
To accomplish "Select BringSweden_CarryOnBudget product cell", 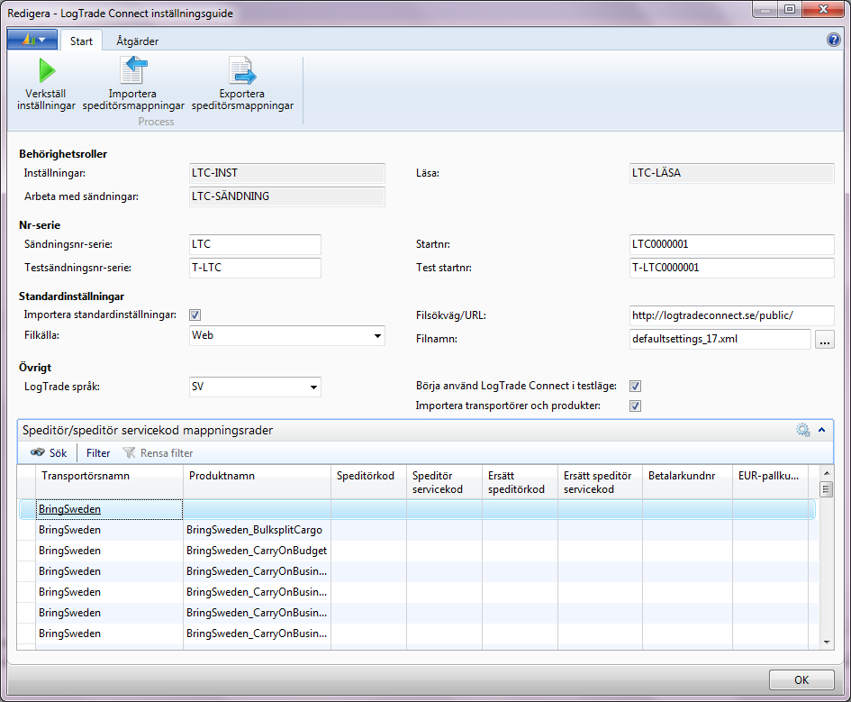I will (257, 551).
